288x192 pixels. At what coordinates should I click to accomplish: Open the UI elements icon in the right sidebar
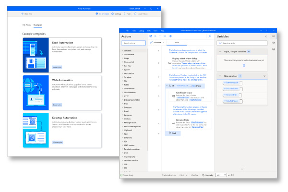pos(274,43)
